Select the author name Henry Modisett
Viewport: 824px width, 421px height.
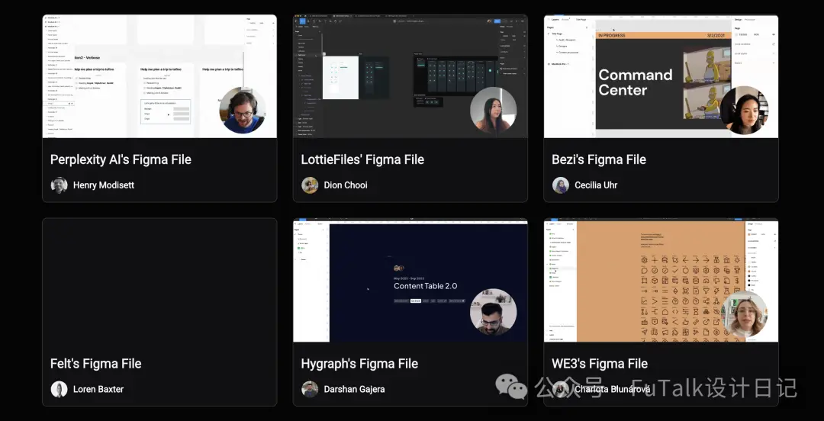point(104,185)
